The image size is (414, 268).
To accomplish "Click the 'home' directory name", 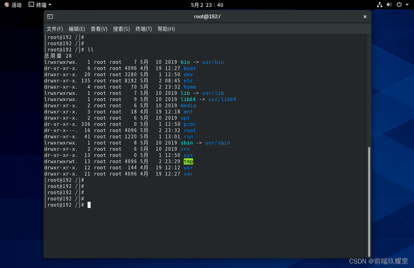I will [190, 87].
